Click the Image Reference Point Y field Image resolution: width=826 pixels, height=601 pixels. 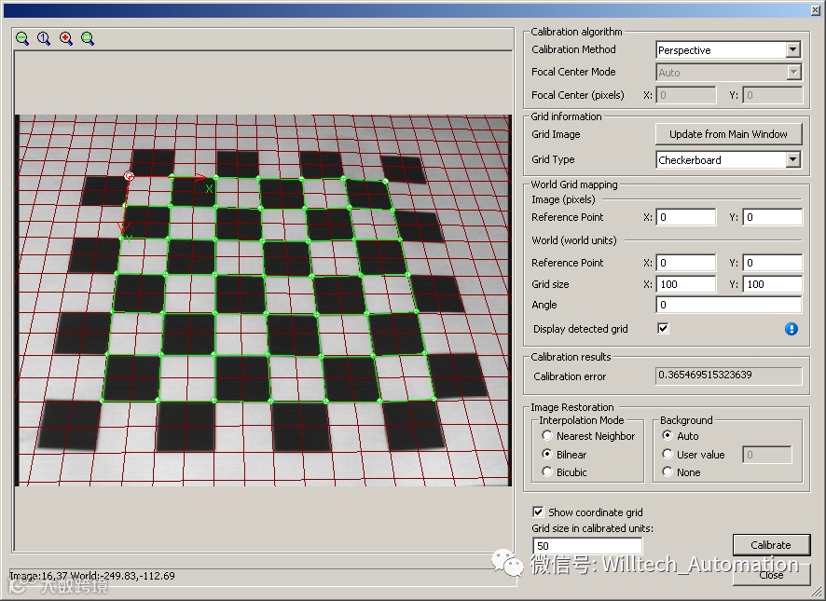point(772,217)
